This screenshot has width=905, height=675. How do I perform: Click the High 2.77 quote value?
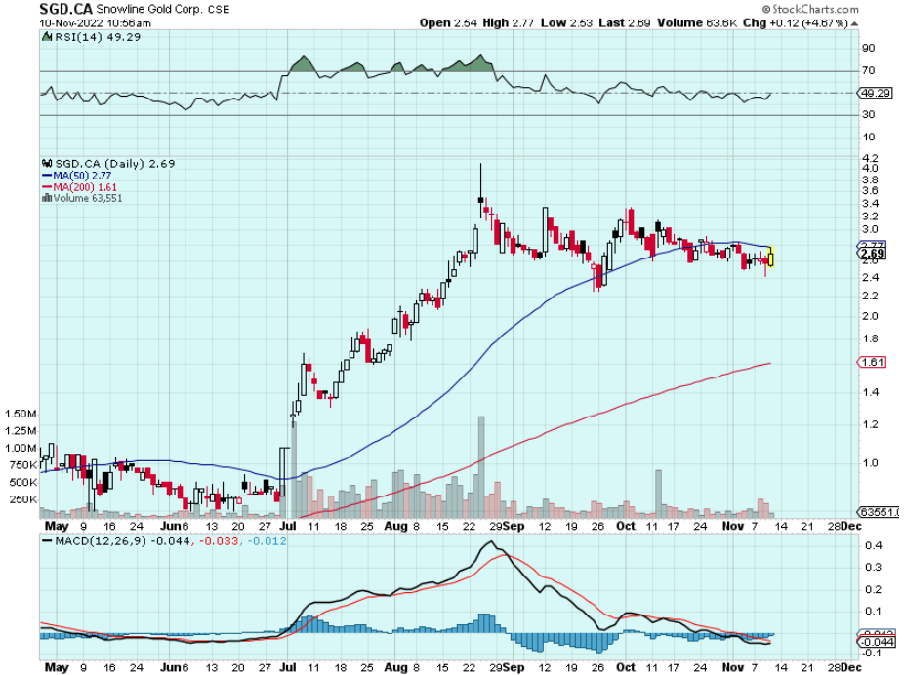point(508,23)
